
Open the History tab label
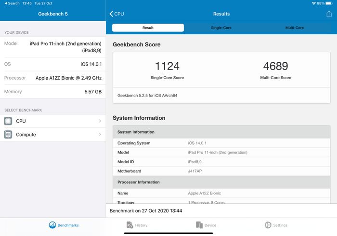point(141,225)
